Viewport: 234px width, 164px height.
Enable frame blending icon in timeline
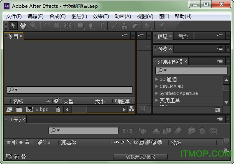pos(167,131)
